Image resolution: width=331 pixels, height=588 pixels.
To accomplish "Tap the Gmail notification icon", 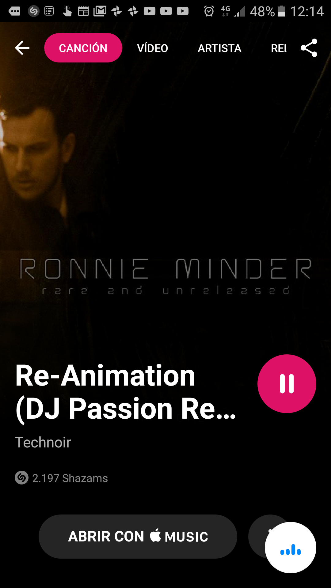I will (x=100, y=11).
